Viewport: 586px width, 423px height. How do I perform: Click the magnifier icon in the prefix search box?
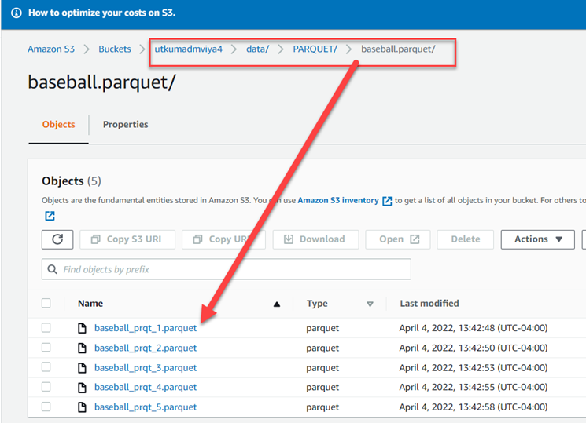click(53, 269)
